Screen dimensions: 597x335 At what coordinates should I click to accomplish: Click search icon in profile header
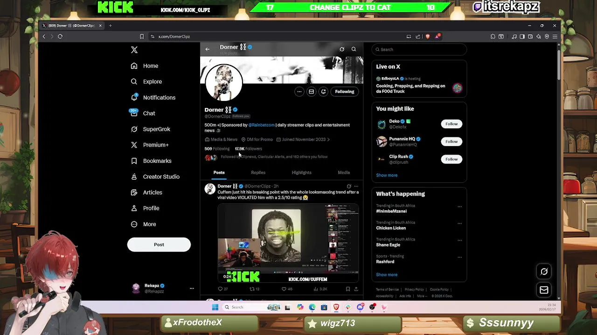pyautogui.click(x=354, y=49)
